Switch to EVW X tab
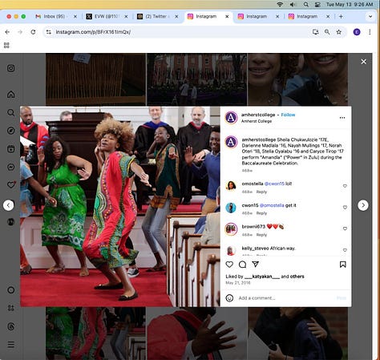The image size is (380, 360). [107, 16]
